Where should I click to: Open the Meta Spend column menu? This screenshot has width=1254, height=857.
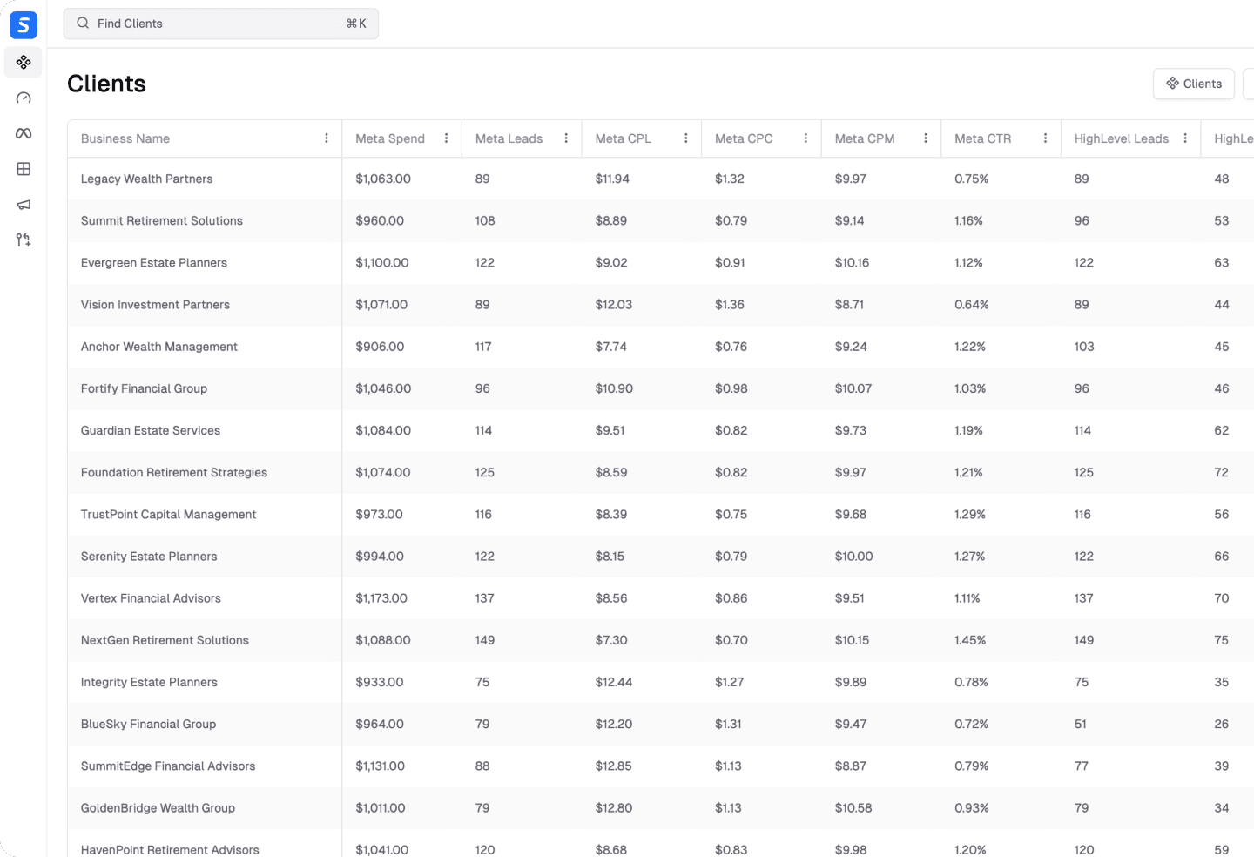(446, 138)
